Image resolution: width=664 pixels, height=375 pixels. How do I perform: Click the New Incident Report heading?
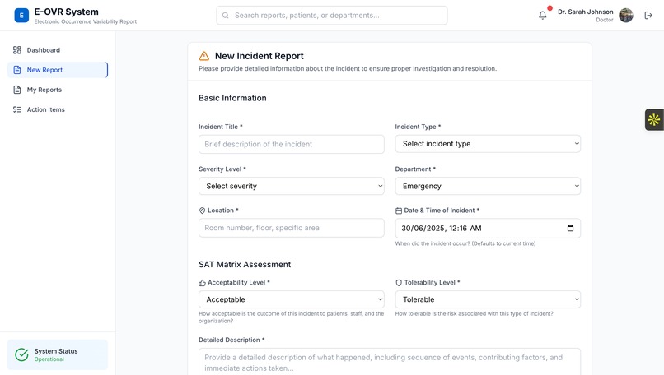(260, 56)
